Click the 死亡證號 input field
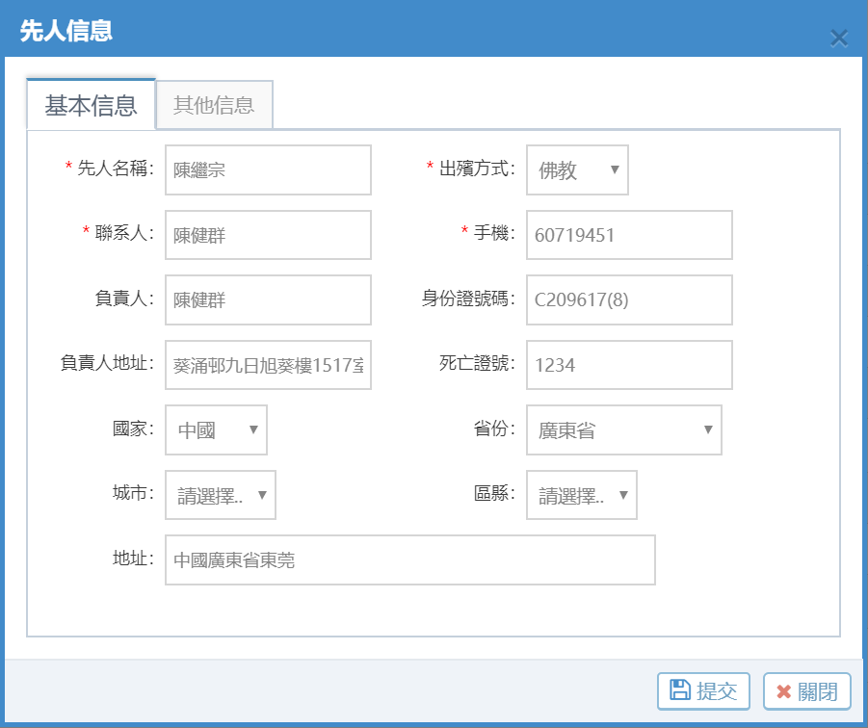The width and height of the screenshot is (868, 728). click(x=629, y=365)
